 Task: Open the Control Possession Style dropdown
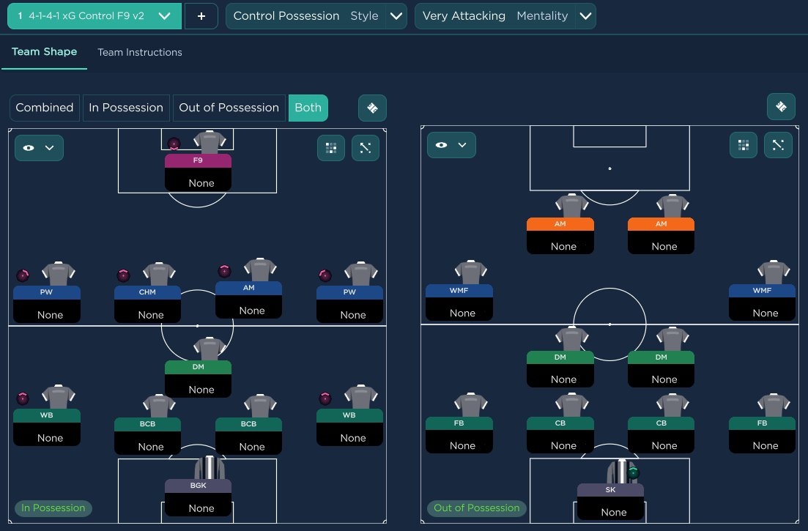coord(316,16)
